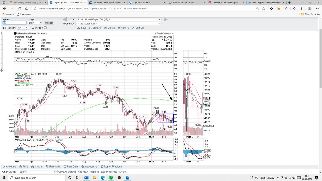This screenshot has width=322, height=181.
Task: Open browser settings three-dots menu
Action: [317, 9]
